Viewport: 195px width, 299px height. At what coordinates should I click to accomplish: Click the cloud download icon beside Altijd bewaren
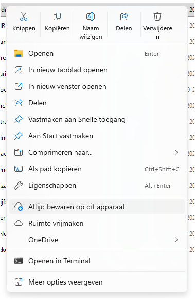(x=19, y=207)
